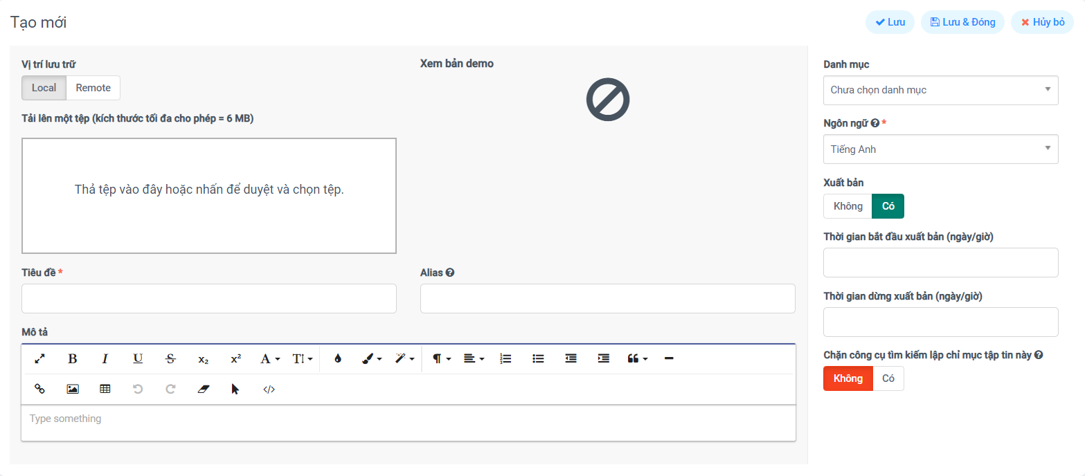1085x476 pixels.
Task: Apply italic formatting in the editor
Action: coord(105,358)
